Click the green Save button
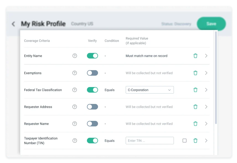Viewport: 237px width, 163px height. pos(211,24)
